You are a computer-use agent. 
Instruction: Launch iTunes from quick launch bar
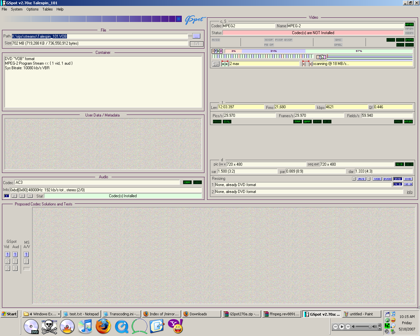(85, 326)
